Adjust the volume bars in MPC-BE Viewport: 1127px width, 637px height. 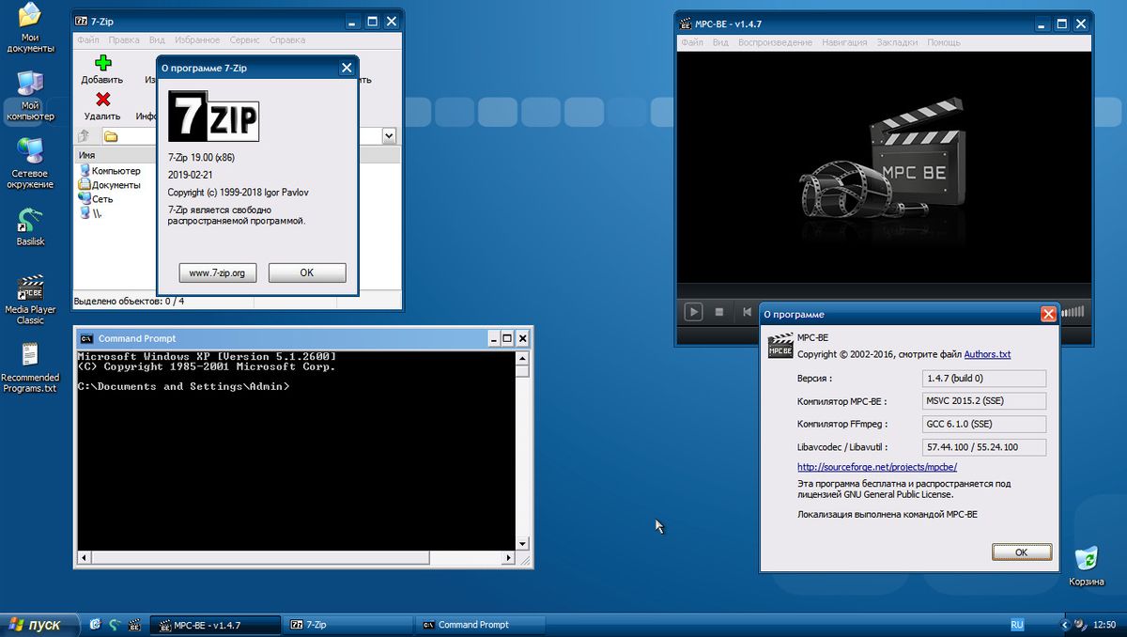click(x=1071, y=312)
